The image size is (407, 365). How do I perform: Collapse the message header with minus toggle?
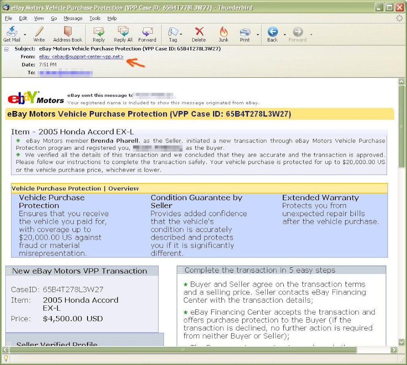tap(6, 49)
